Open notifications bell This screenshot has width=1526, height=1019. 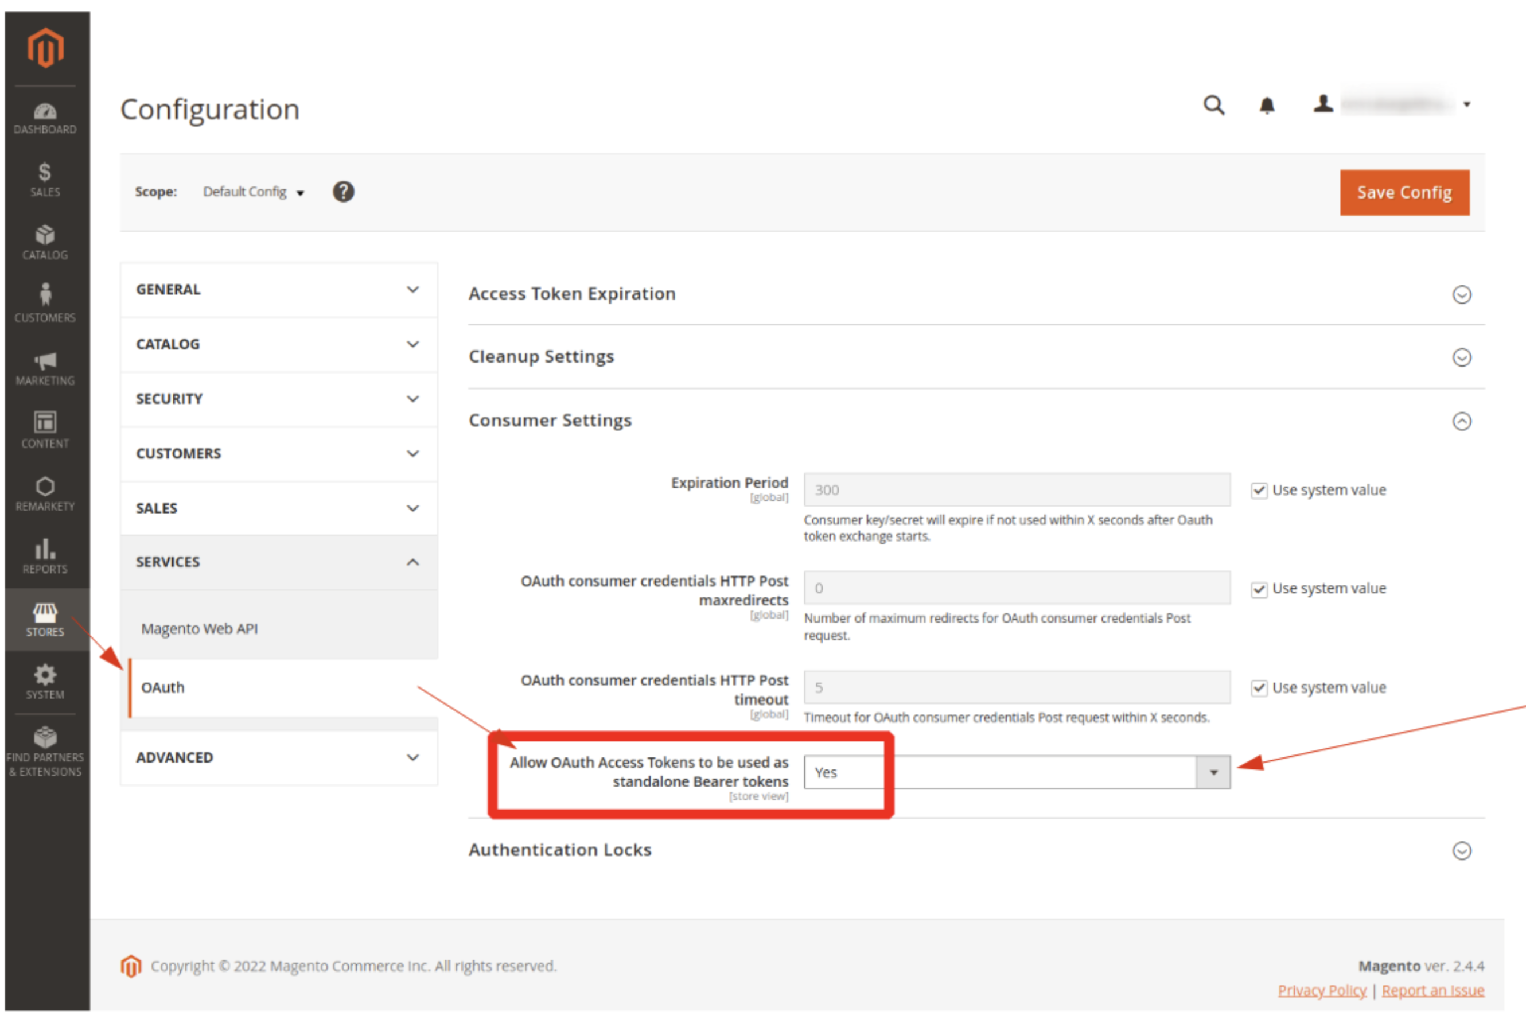(1267, 105)
